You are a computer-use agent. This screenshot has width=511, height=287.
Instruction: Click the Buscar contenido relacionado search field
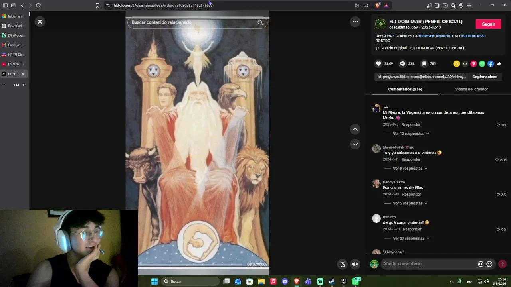(192, 22)
